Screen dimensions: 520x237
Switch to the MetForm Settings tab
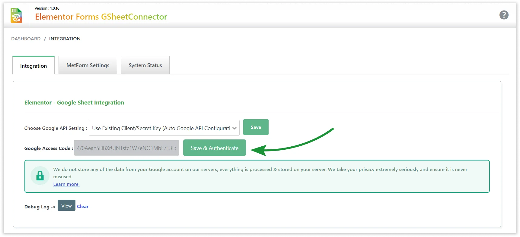pyautogui.click(x=88, y=65)
